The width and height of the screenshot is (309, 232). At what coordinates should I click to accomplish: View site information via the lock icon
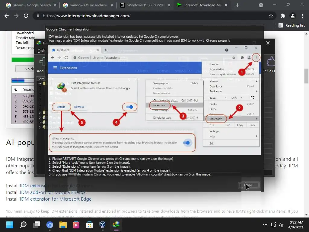click(38, 16)
